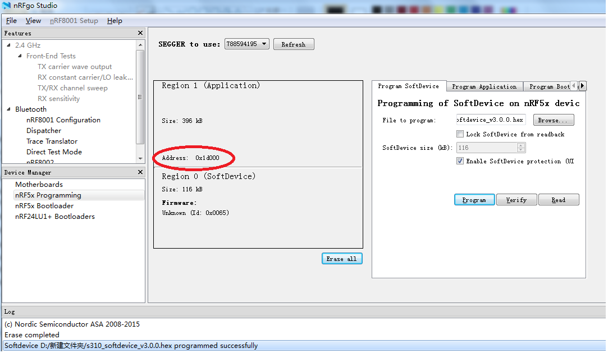The image size is (608, 353).
Task: Select nRF5x Bootloader in Device Manager
Action: [x=44, y=206]
